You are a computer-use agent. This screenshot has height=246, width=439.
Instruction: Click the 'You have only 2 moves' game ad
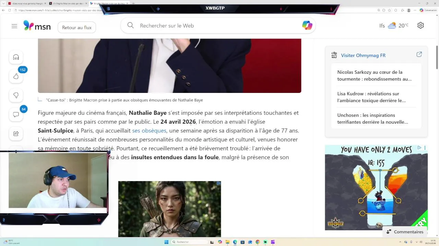pyautogui.click(x=376, y=187)
